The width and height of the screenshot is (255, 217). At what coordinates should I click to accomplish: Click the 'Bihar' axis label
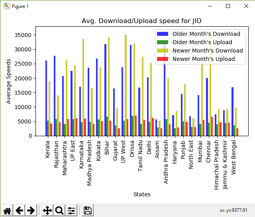click(x=107, y=148)
